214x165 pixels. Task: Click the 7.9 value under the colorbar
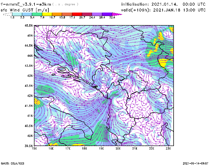point(42,17)
